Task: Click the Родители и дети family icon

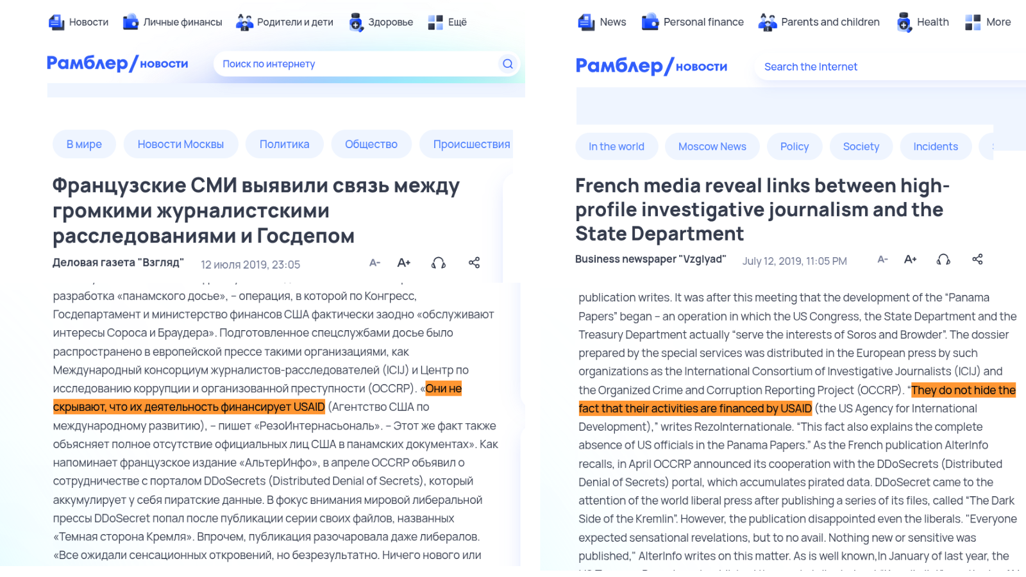Action: pos(244,22)
